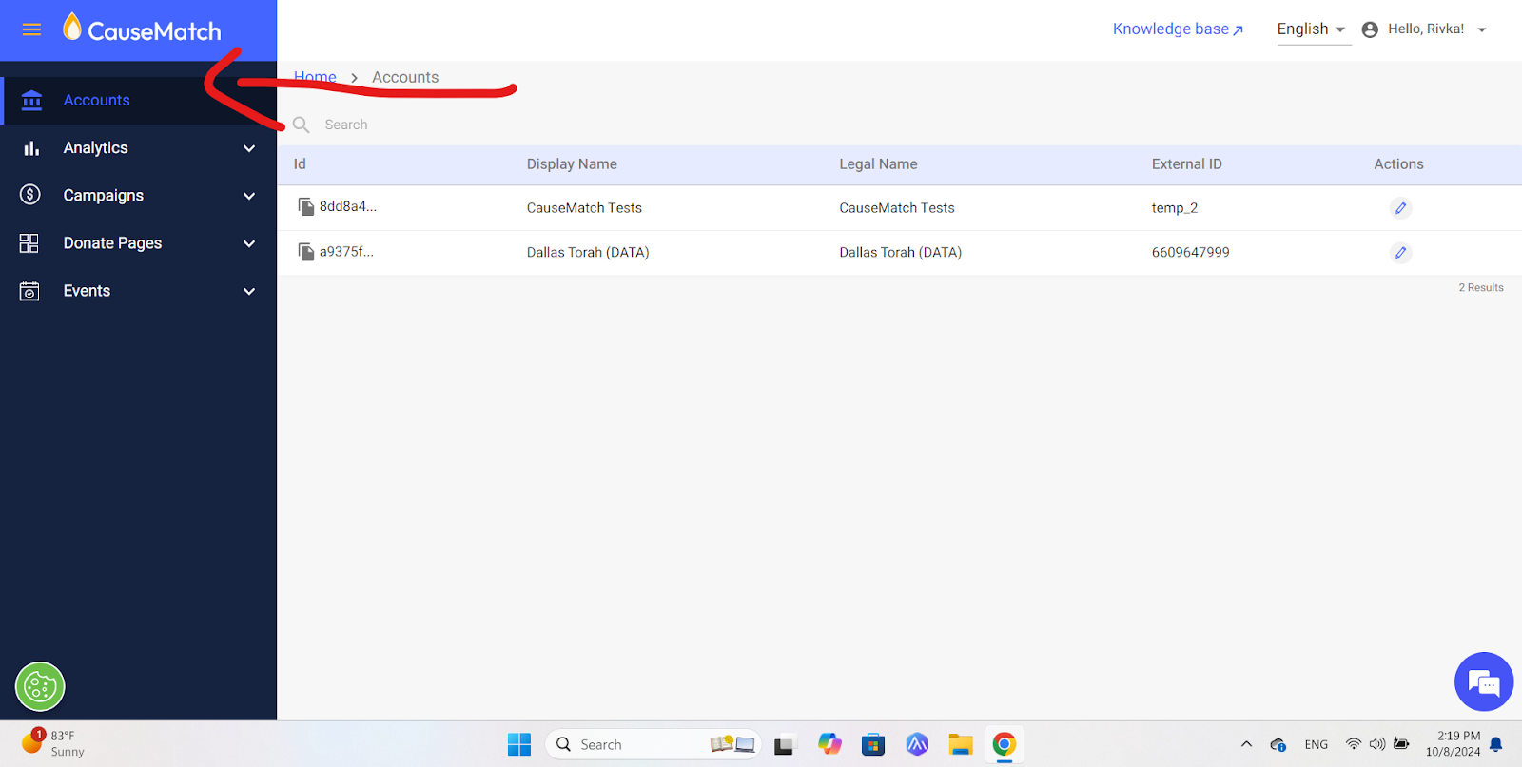Expand the Donate Pages menu chevron
This screenshot has height=767, width=1522.
(249, 243)
